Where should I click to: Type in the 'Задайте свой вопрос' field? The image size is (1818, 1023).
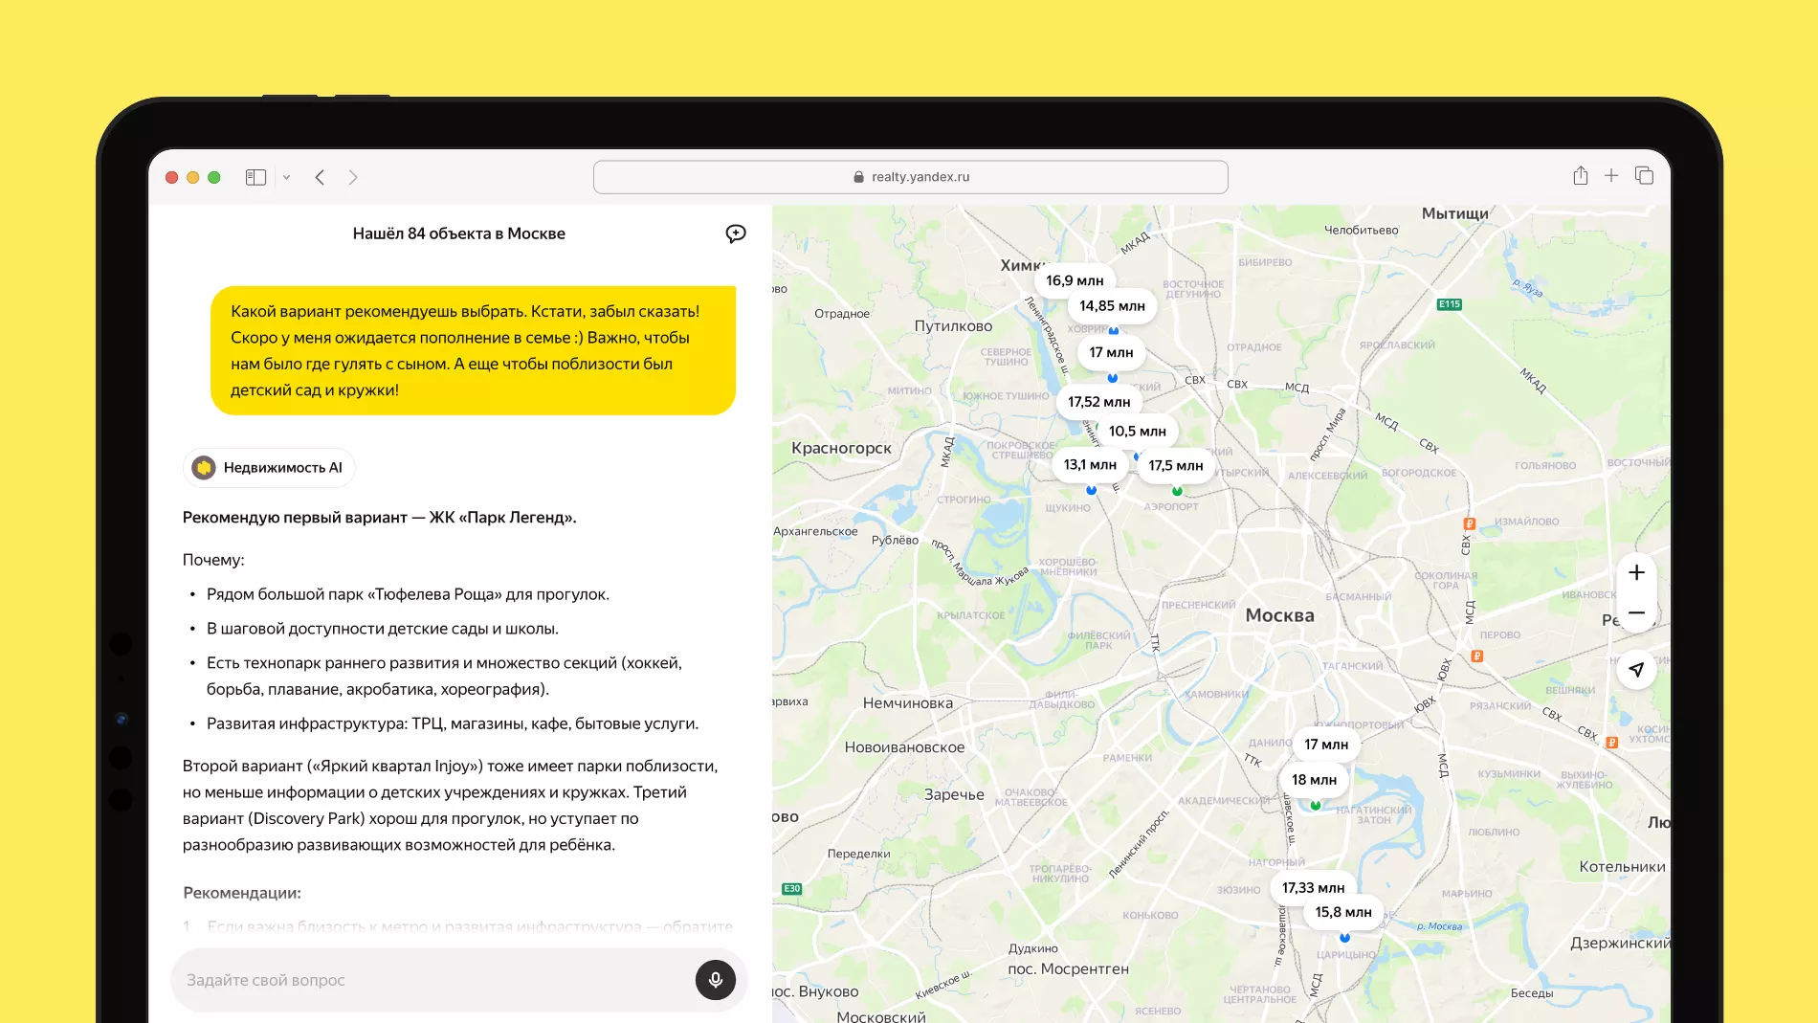431,980
